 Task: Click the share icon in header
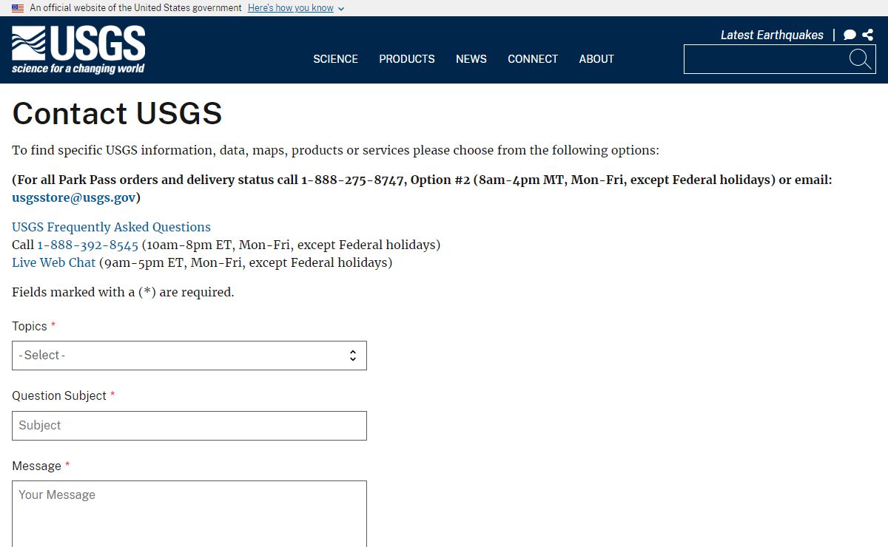pos(868,35)
